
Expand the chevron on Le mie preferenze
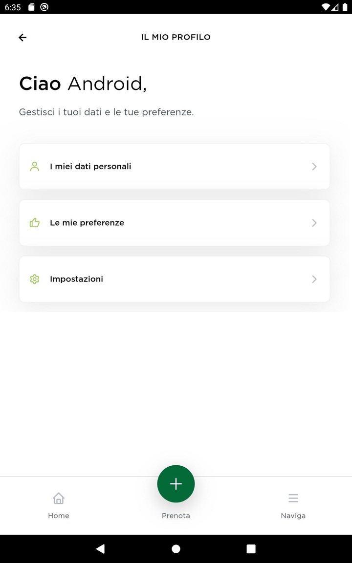[x=314, y=223]
